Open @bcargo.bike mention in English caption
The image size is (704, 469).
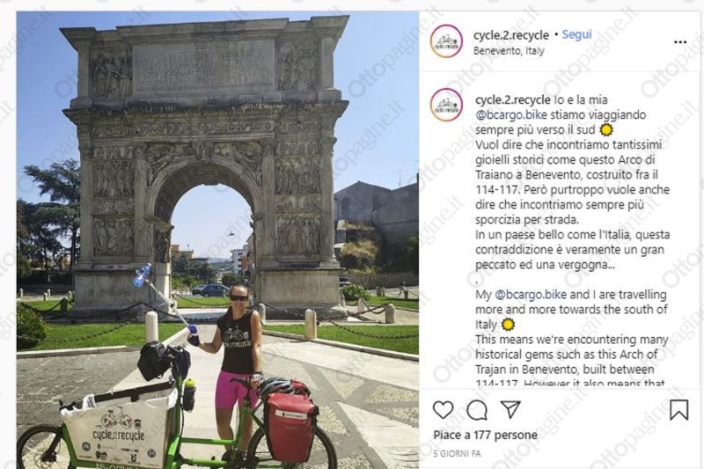pyautogui.click(x=531, y=295)
